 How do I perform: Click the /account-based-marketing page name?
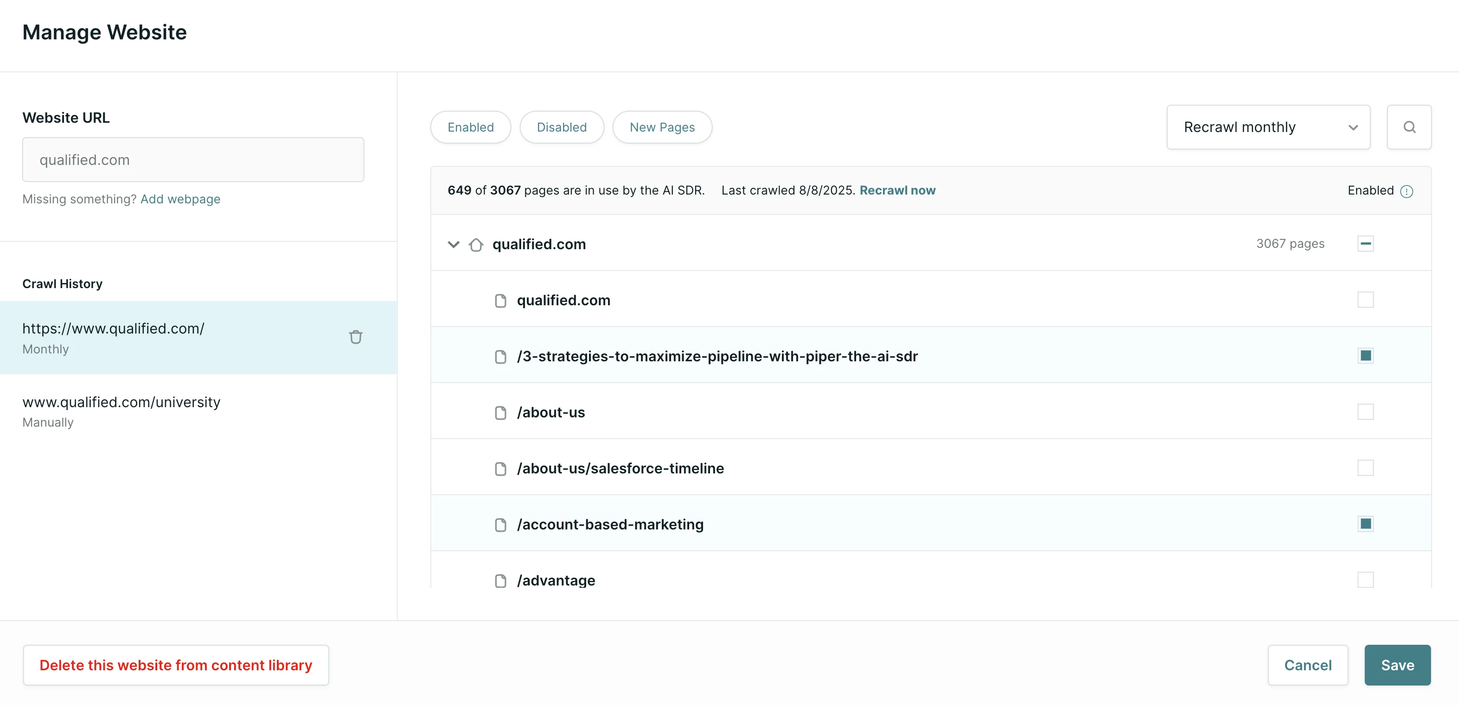tap(610, 524)
